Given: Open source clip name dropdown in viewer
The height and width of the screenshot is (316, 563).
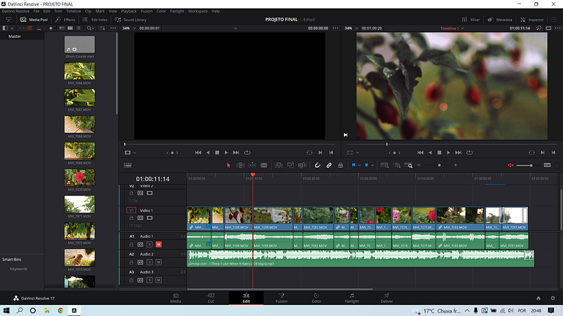Looking at the screenshot, I should tap(235, 28).
